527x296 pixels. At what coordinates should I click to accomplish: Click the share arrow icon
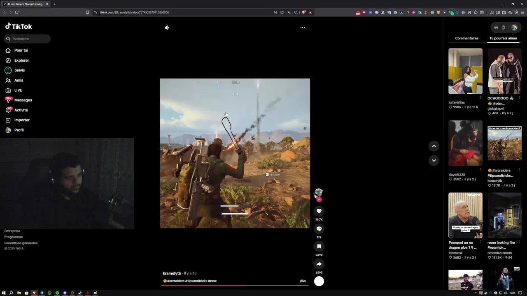[x=319, y=264]
